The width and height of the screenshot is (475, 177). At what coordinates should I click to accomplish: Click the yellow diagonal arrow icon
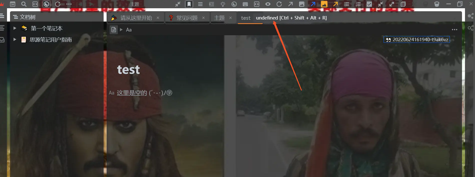(335, 4)
